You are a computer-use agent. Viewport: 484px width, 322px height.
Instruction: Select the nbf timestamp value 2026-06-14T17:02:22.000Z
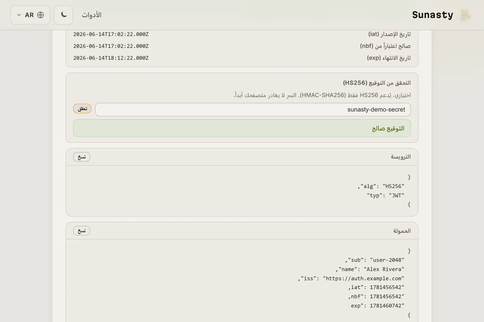(111, 46)
